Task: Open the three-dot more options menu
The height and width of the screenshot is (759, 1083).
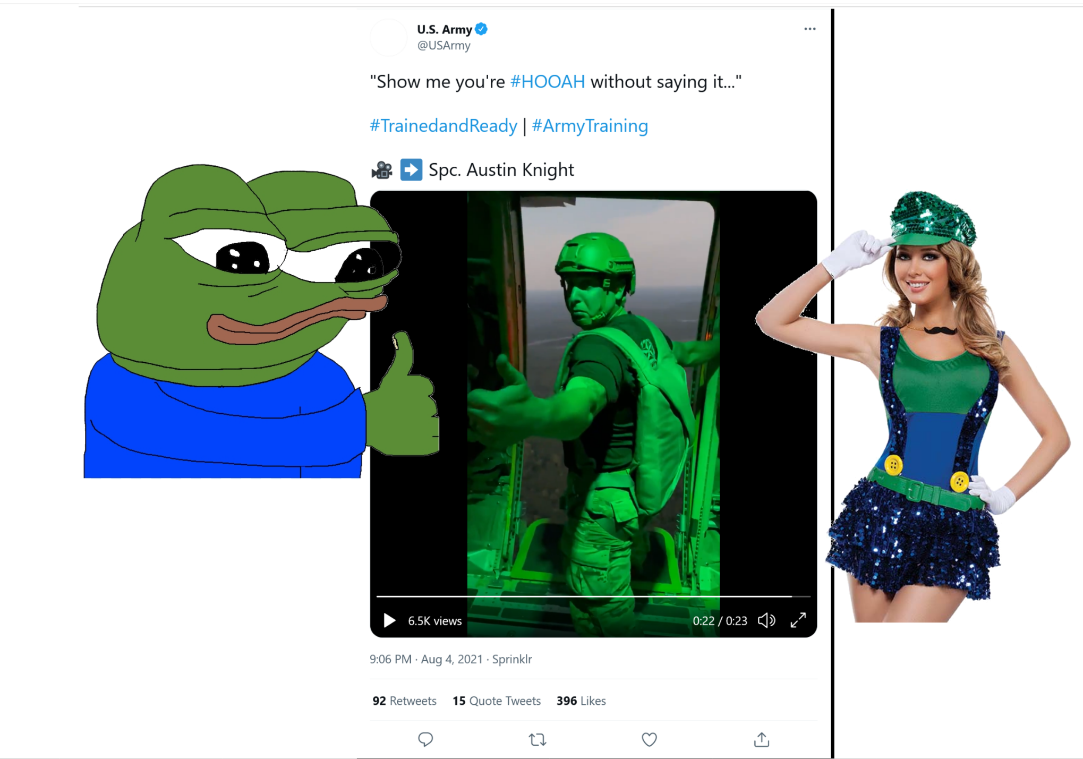Action: tap(809, 29)
